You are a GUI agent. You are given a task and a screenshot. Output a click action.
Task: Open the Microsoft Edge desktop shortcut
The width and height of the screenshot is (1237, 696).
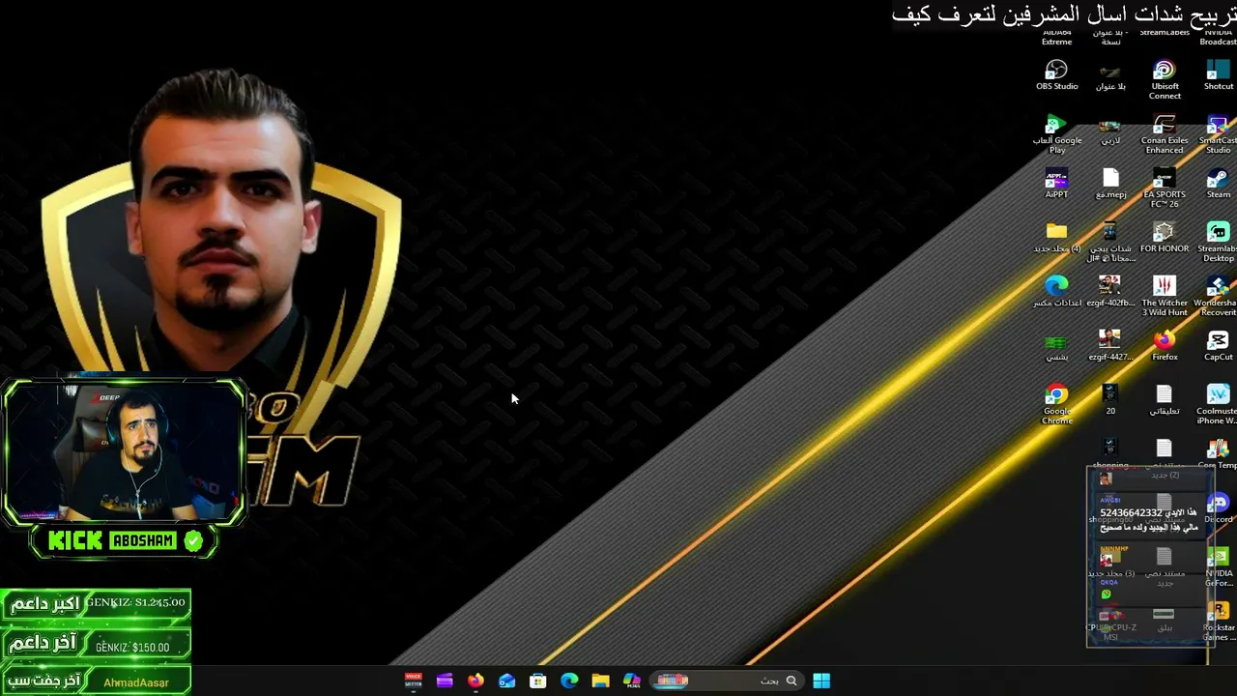point(1056,292)
